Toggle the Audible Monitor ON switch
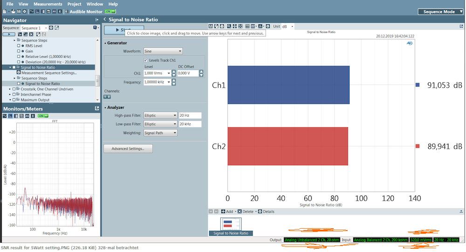Image resolution: width=466 pixels, height=252 pixels. tap(110, 11)
